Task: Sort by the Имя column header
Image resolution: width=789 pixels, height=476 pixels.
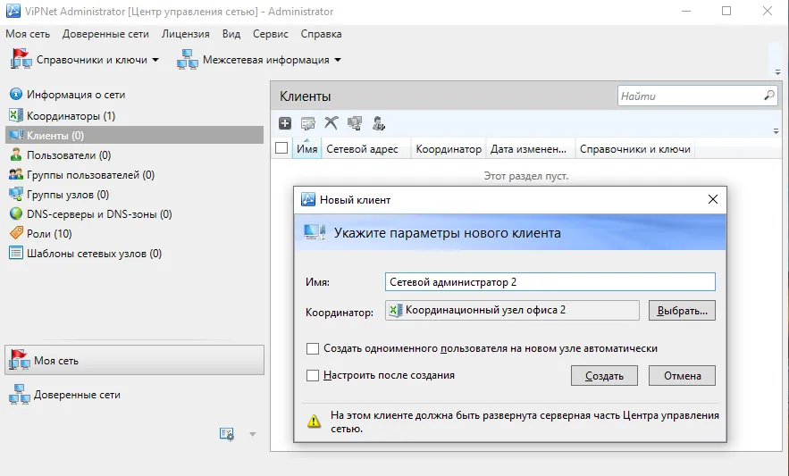Action: (x=307, y=149)
